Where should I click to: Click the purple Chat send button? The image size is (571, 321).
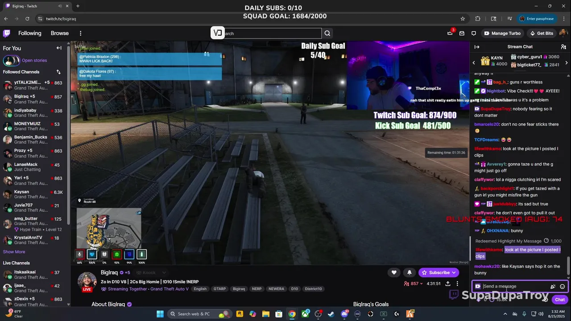[x=560, y=300]
